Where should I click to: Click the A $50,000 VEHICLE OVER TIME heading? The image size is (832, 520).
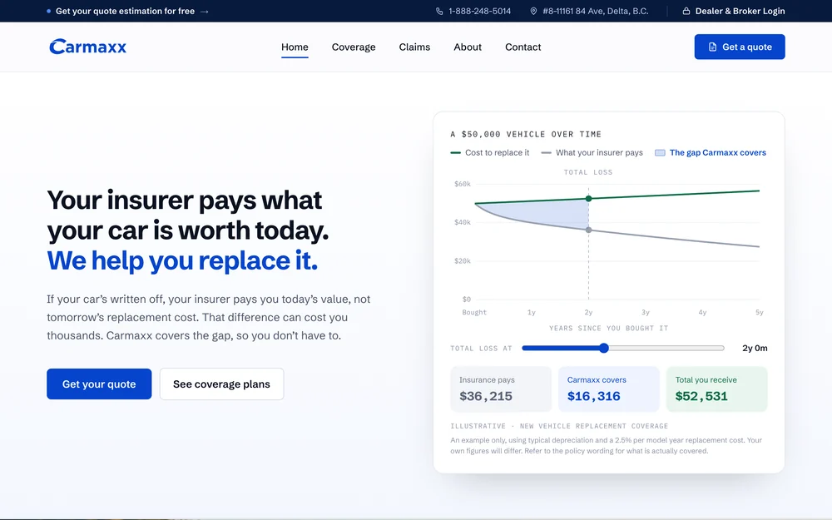pyautogui.click(x=526, y=134)
